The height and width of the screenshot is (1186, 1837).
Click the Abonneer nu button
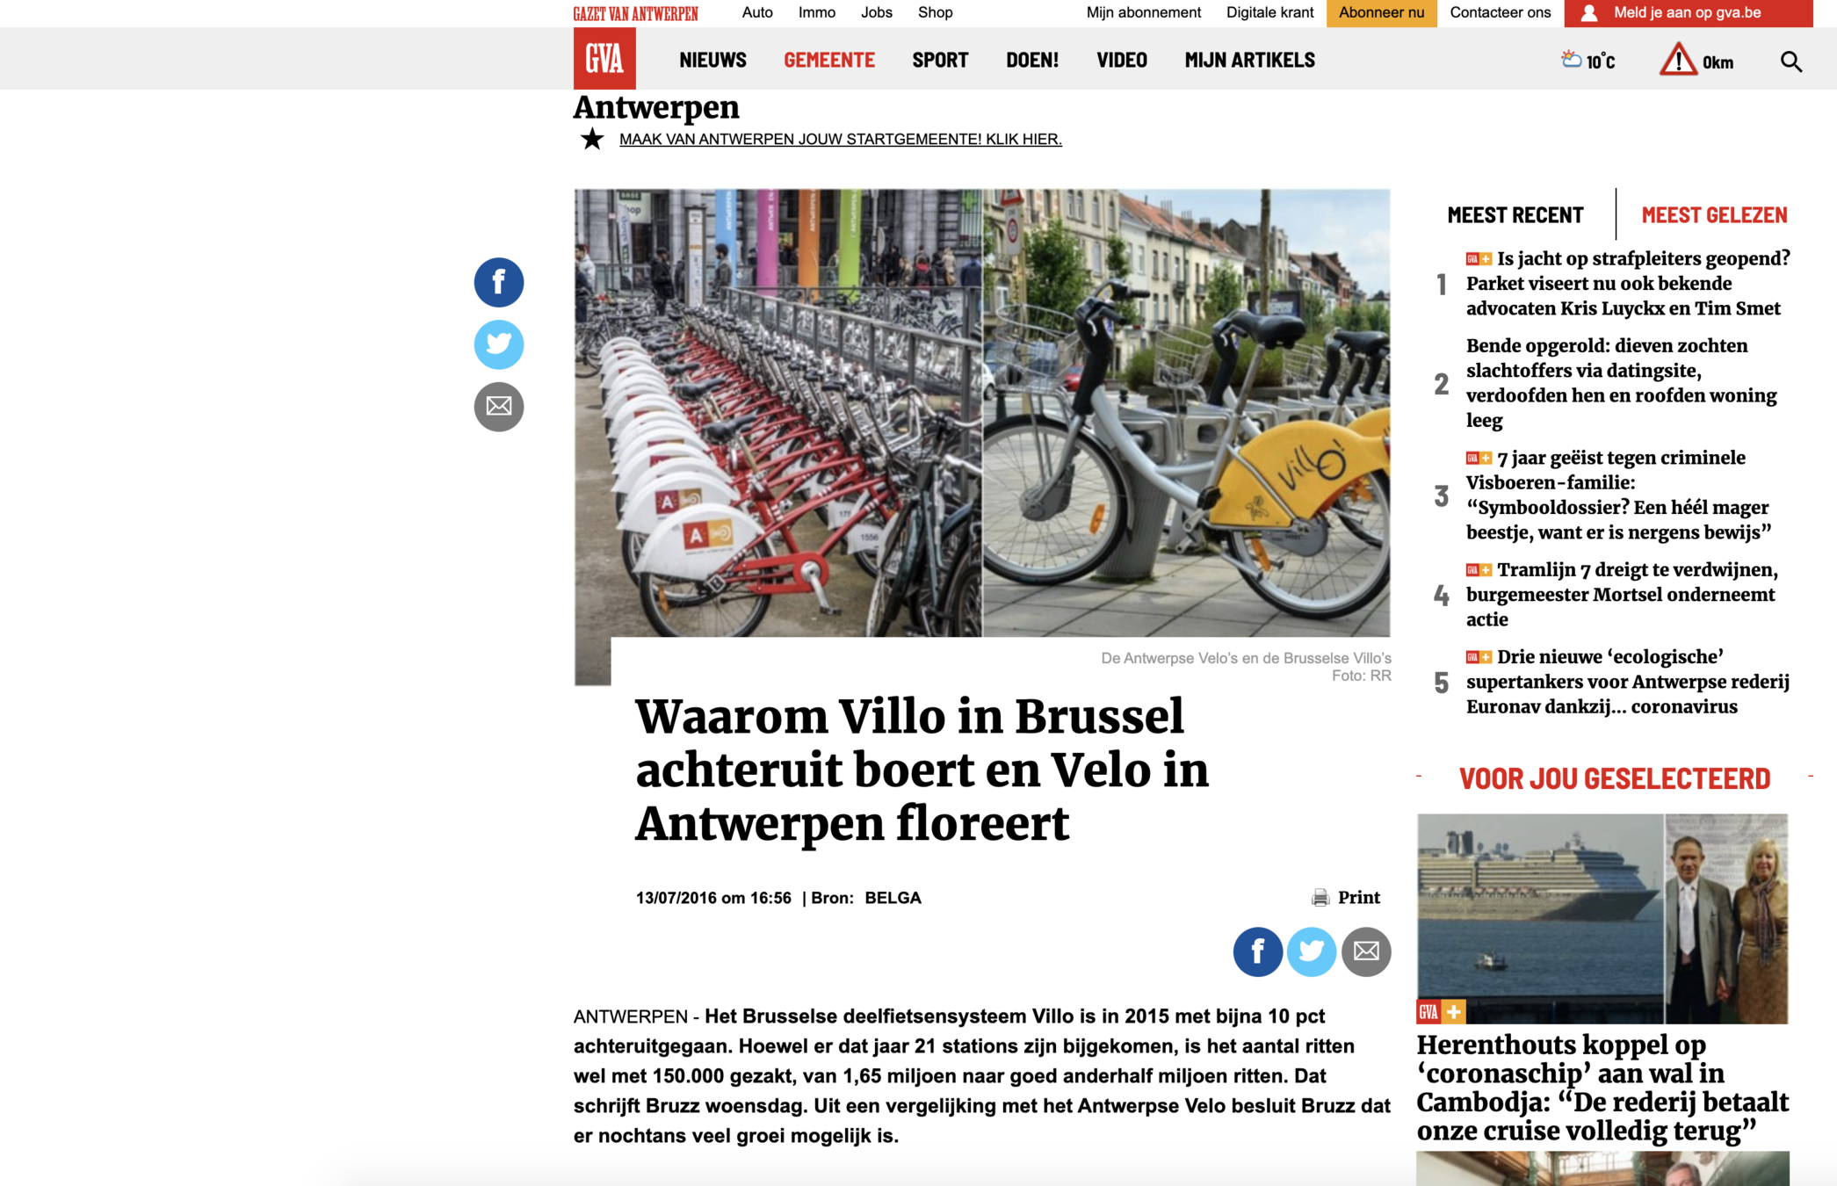1382,13
